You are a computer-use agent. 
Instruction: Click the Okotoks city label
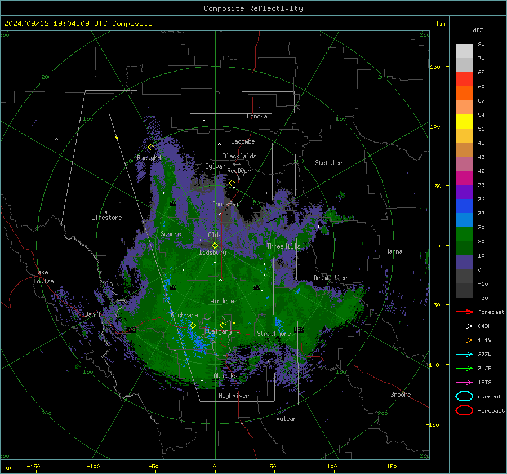pos(225,376)
